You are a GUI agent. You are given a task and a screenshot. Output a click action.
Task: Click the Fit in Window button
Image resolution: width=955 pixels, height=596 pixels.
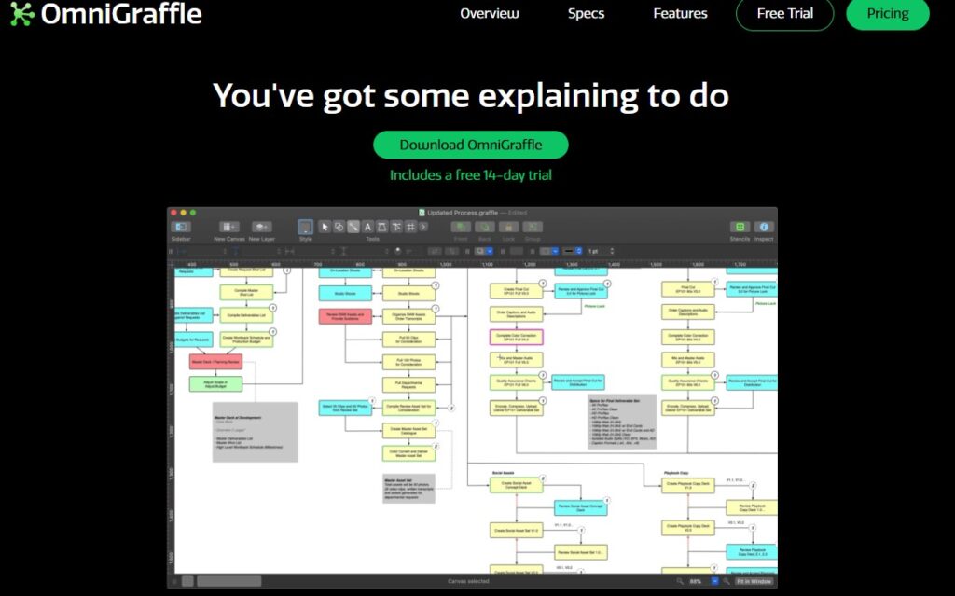[x=753, y=581]
